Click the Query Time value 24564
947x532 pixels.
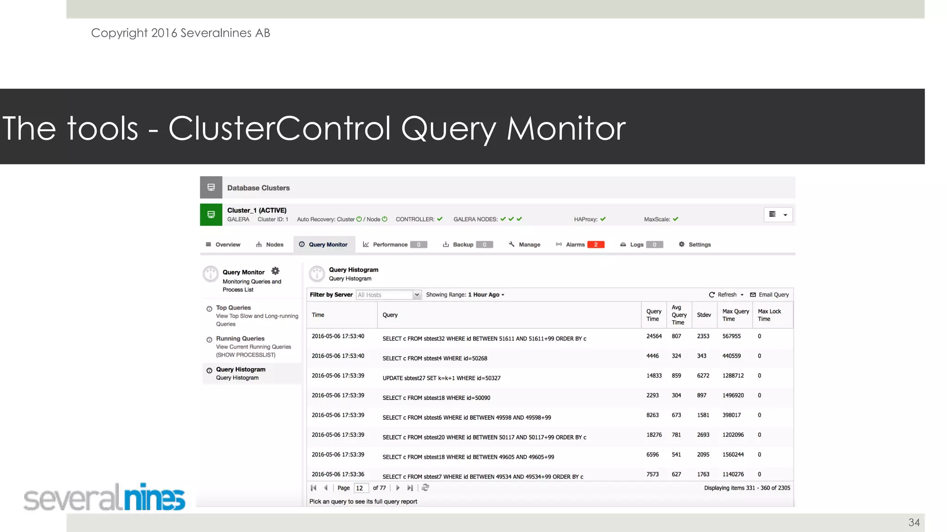(654, 336)
